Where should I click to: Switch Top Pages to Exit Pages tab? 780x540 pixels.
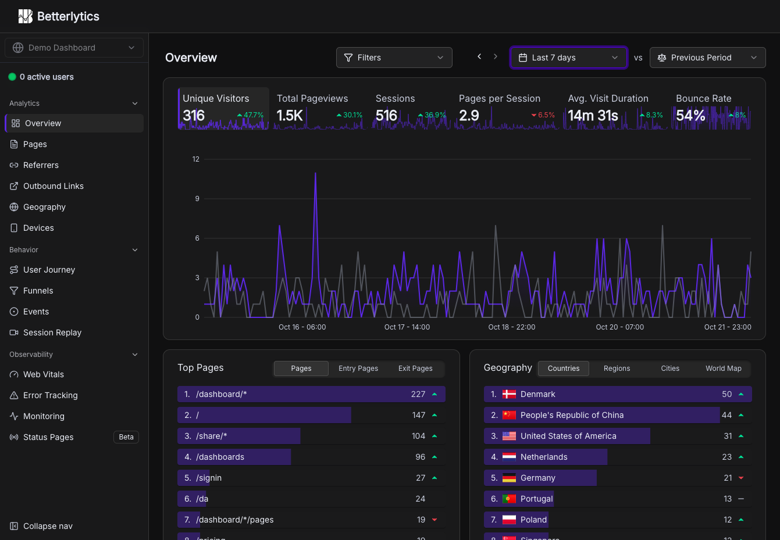point(415,369)
